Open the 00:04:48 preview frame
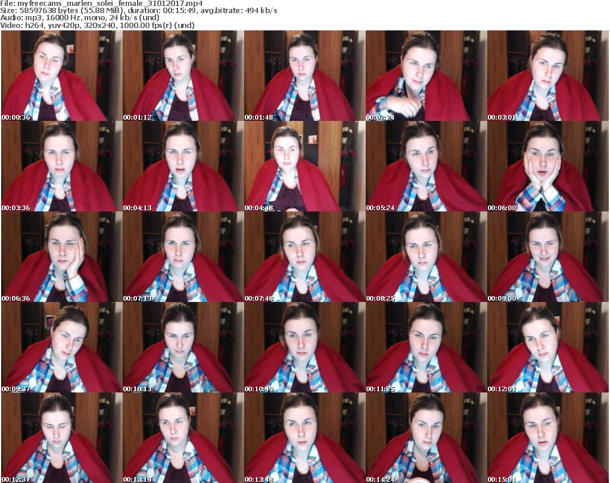The height and width of the screenshot is (483, 610). point(304,167)
